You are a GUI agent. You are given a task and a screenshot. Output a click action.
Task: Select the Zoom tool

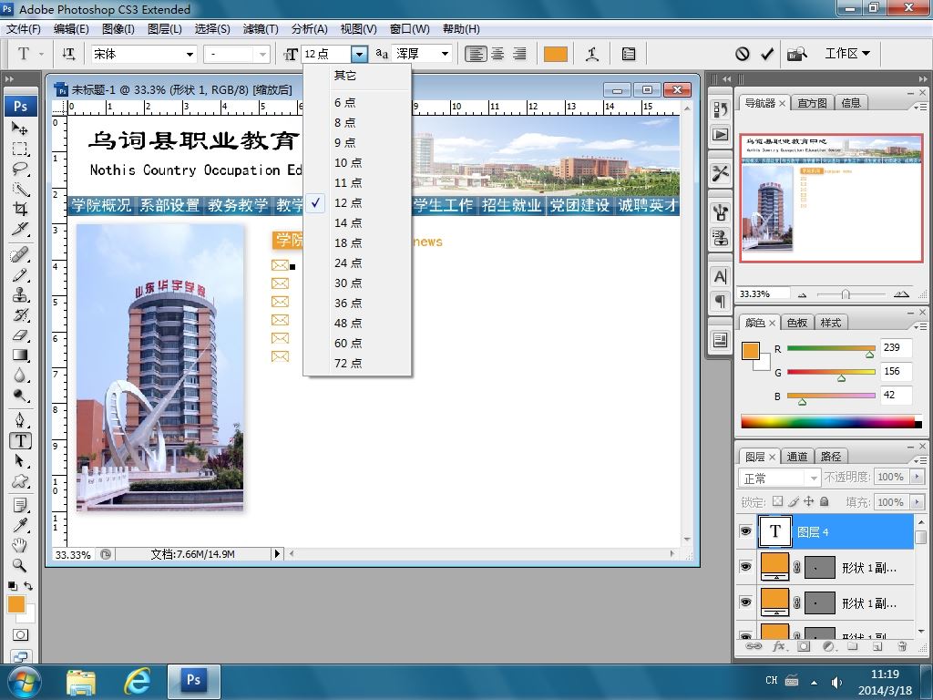coord(20,565)
